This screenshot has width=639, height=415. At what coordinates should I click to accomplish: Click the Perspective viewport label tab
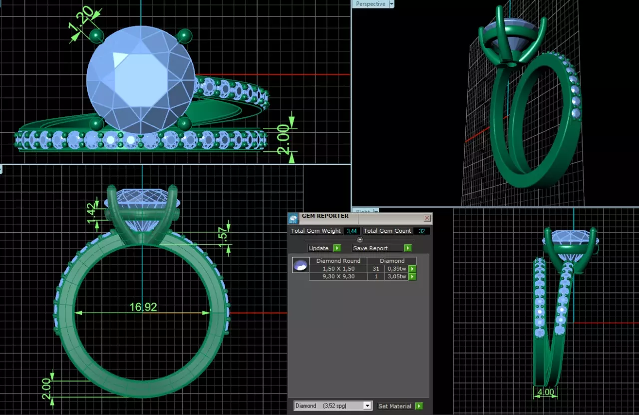[370, 4]
